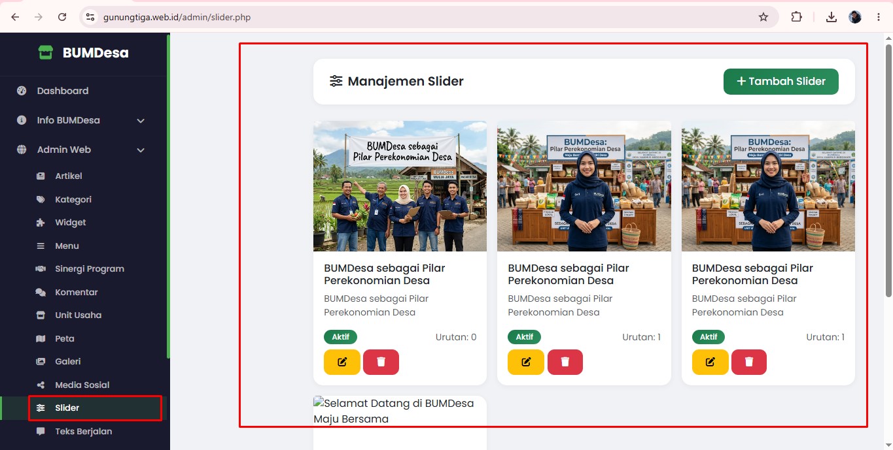Click the Artikel newspaper icon
The width and height of the screenshot is (893, 450).
click(x=41, y=176)
